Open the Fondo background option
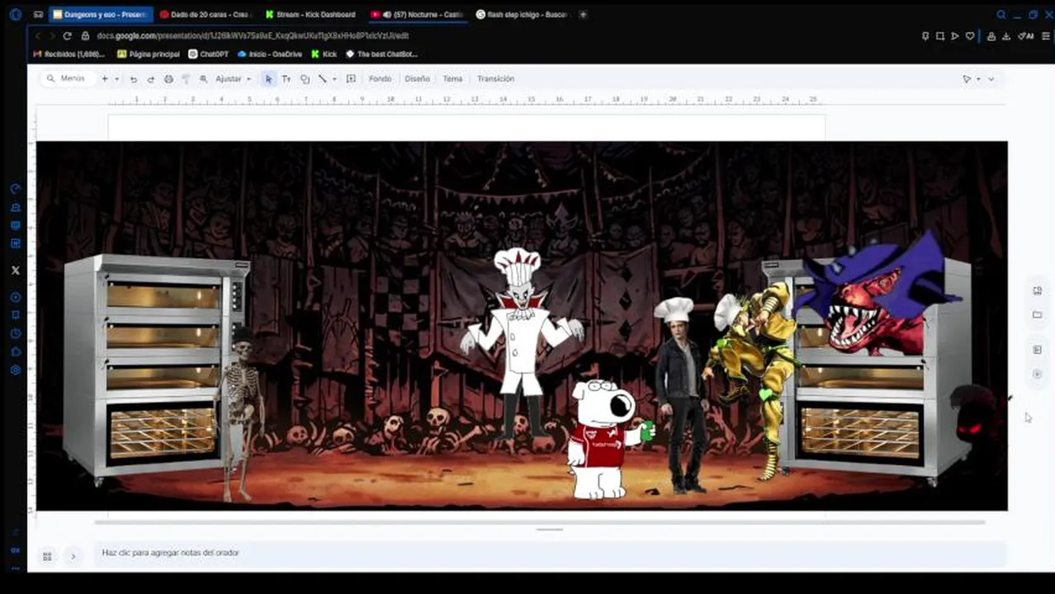This screenshot has height=594, width=1055. click(x=380, y=79)
